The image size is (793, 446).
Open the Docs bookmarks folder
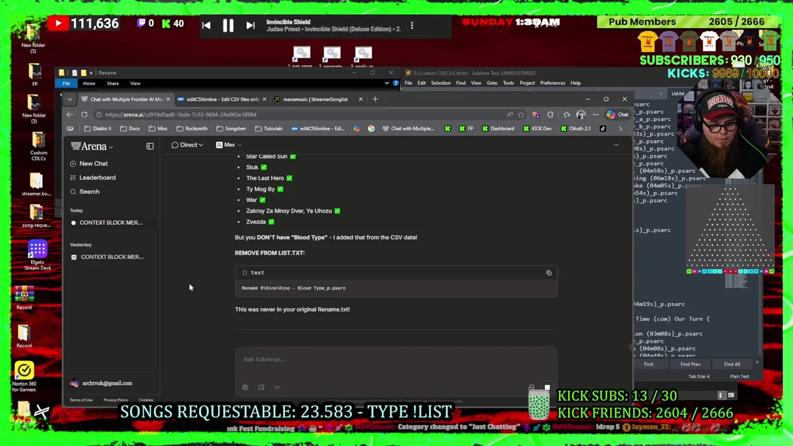130,129
